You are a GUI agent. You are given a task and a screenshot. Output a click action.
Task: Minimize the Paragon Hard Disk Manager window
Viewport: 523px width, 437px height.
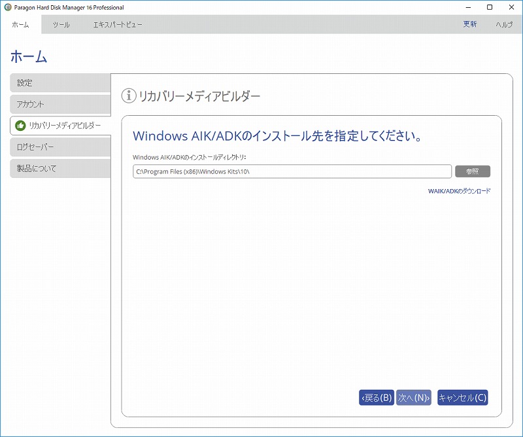pos(468,7)
